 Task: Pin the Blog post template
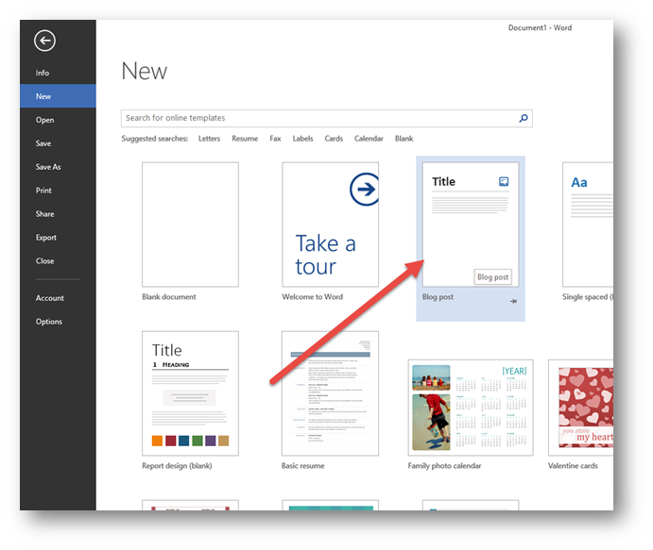[x=513, y=302]
